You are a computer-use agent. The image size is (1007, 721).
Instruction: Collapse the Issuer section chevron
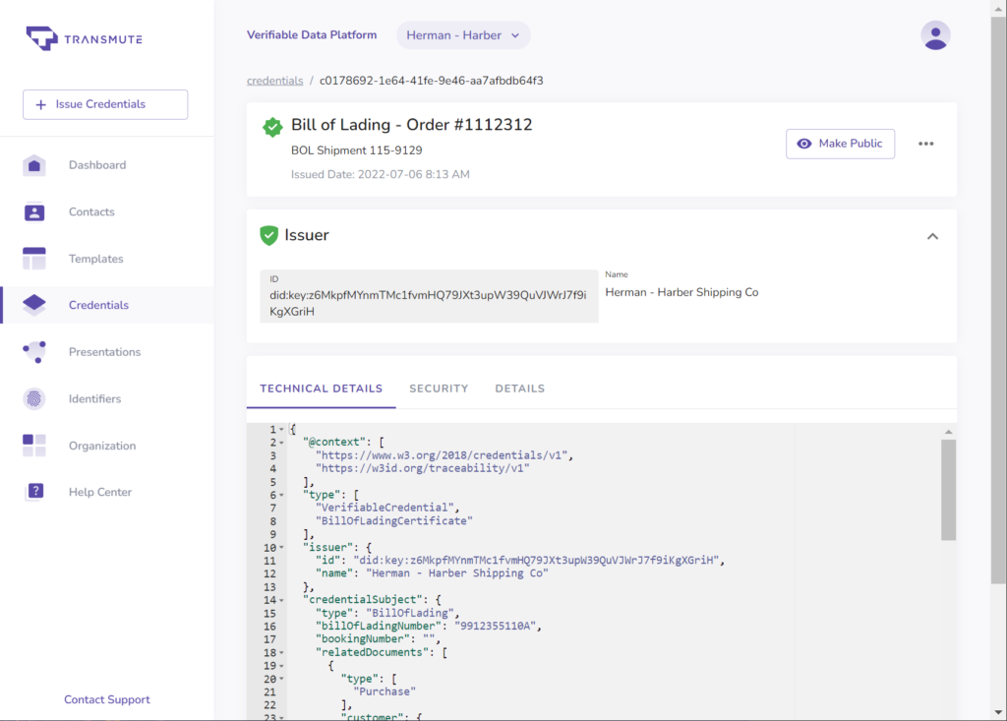tap(932, 236)
